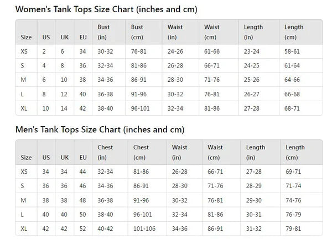Select the "Bust (cm)" column header
The width and height of the screenshot is (332, 239).
[137, 32]
